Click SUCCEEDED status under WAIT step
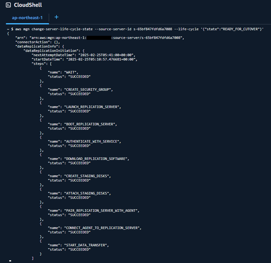 pos(79,77)
